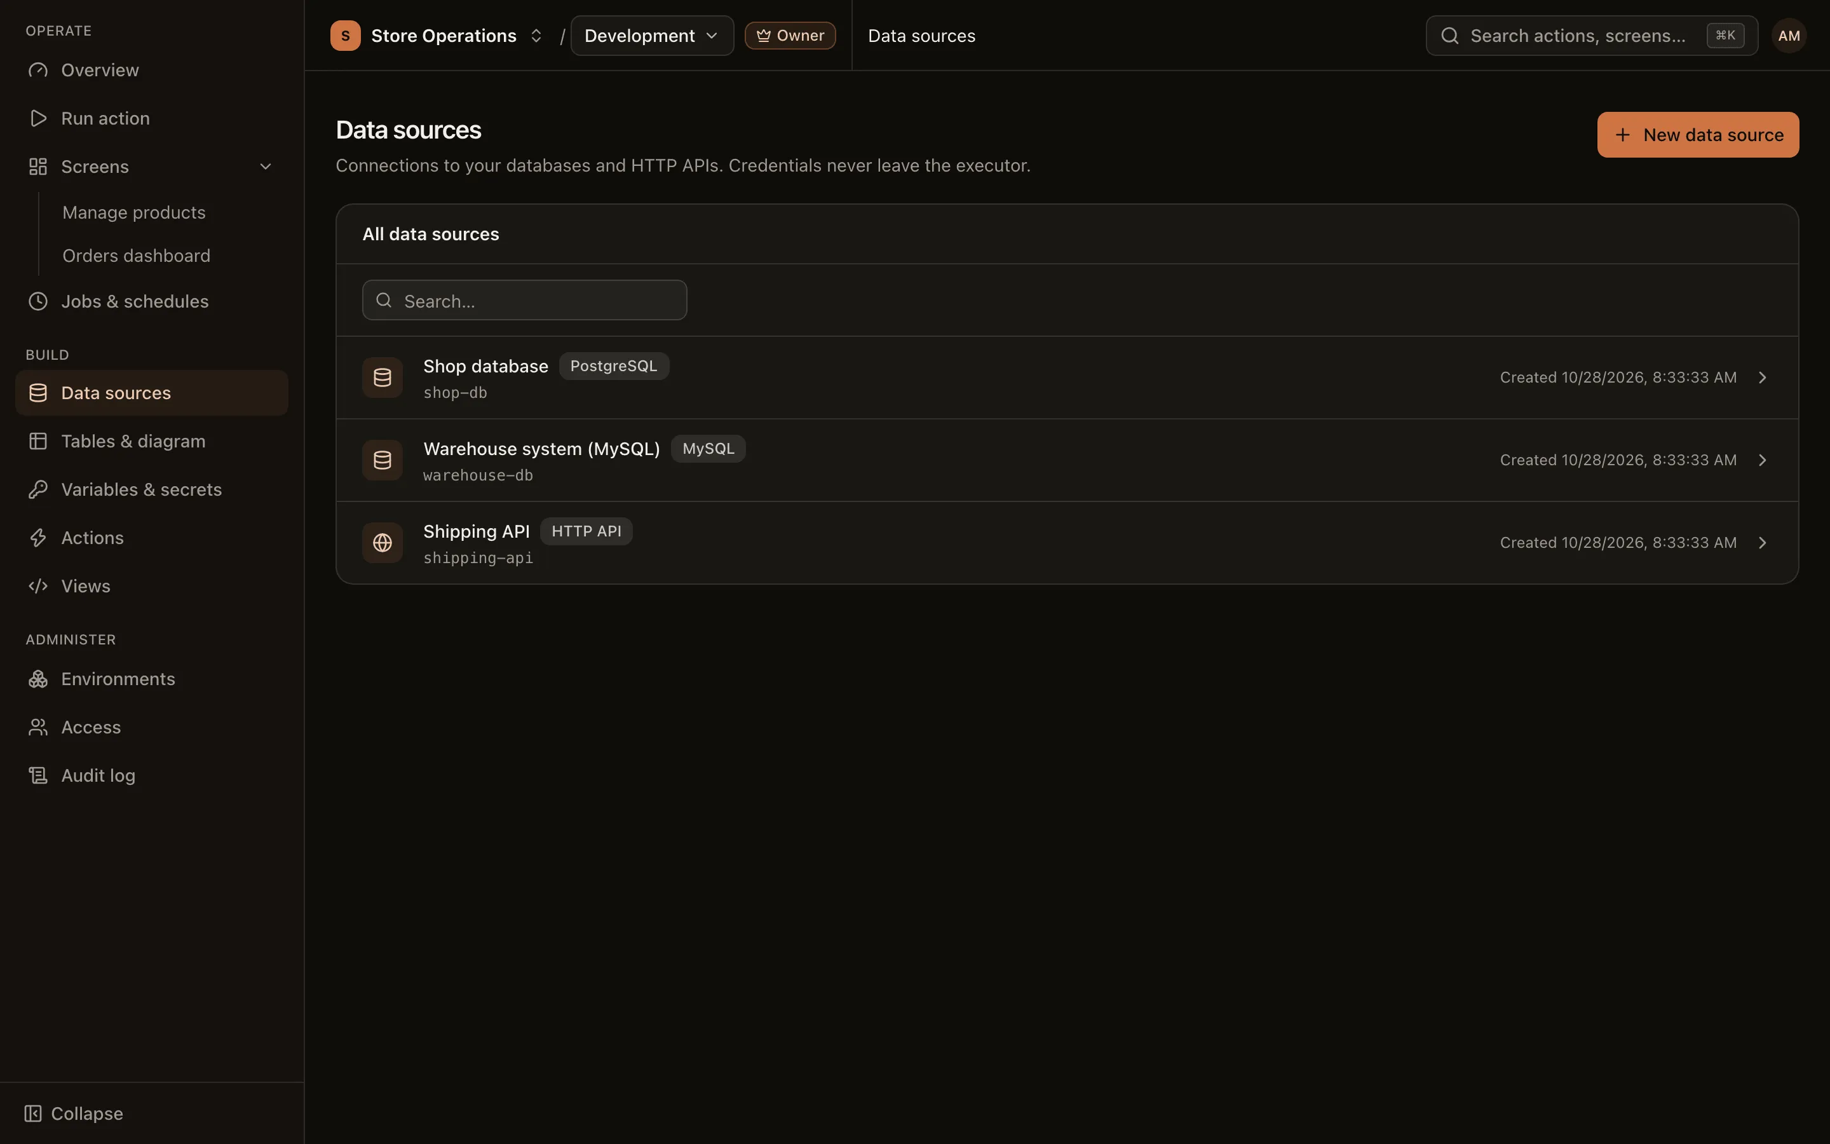Click the Run action play icon

click(x=38, y=119)
